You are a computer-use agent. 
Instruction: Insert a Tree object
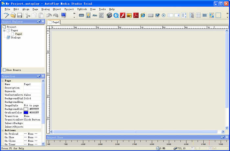tap(192, 15)
